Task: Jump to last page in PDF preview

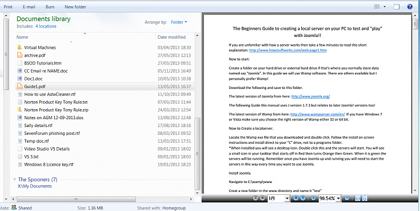Action: coord(302,198)
